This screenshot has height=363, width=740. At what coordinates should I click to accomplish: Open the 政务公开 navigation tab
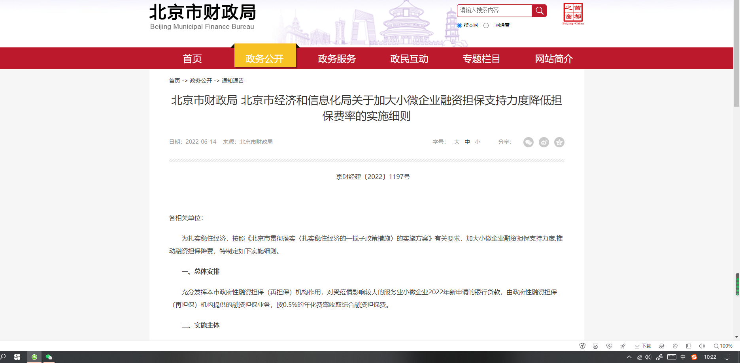coord(265,56)
